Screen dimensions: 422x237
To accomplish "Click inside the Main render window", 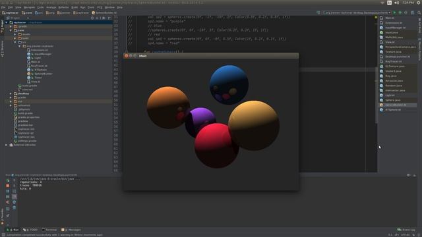I will coord(211,124).
